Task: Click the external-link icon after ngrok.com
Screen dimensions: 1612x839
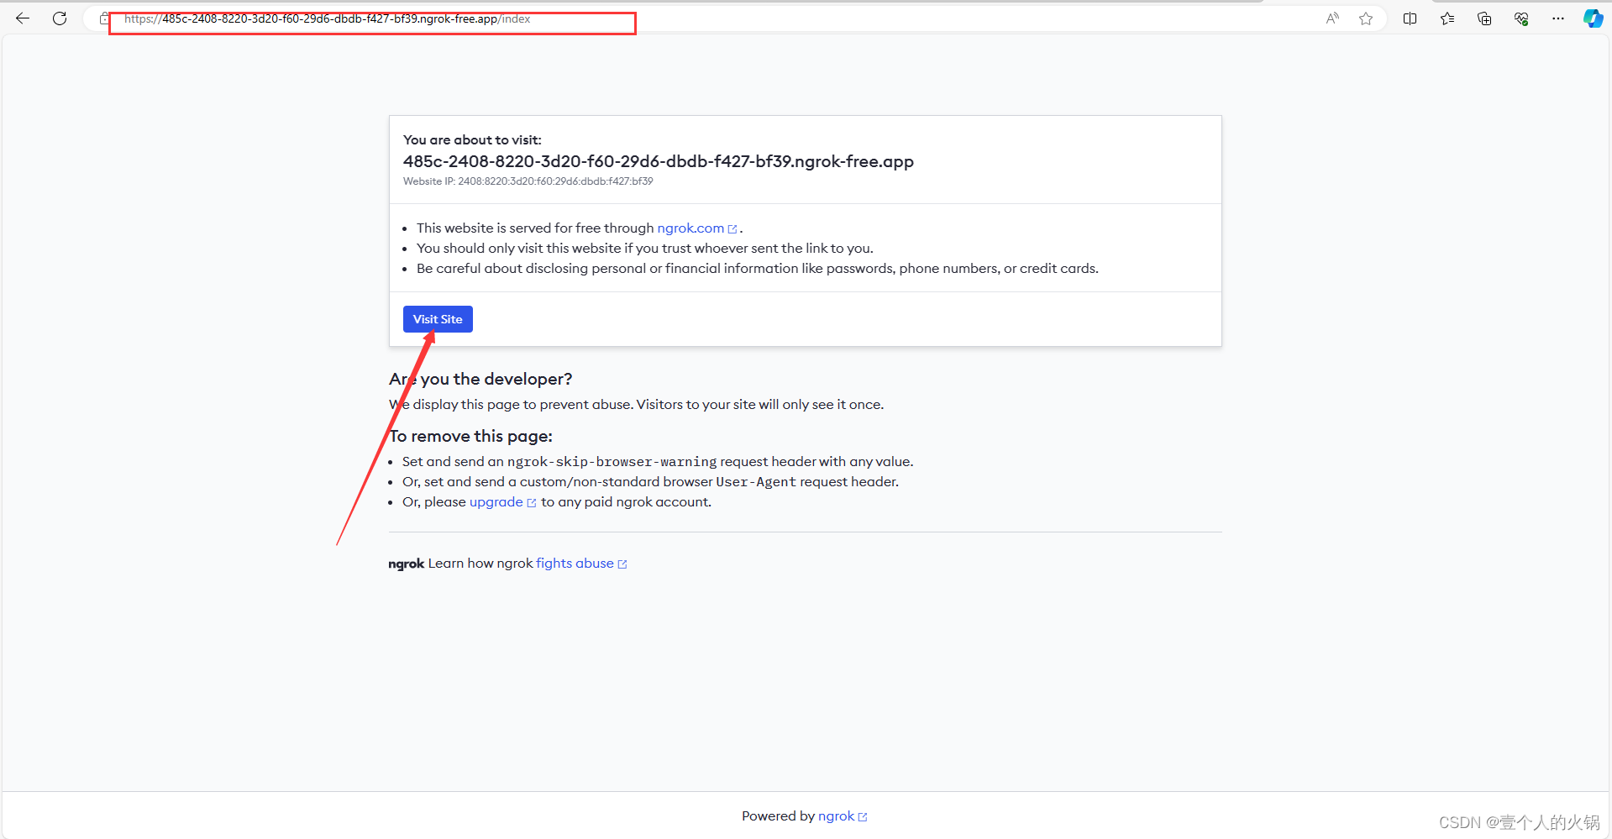Action: (x=732, y=229)
